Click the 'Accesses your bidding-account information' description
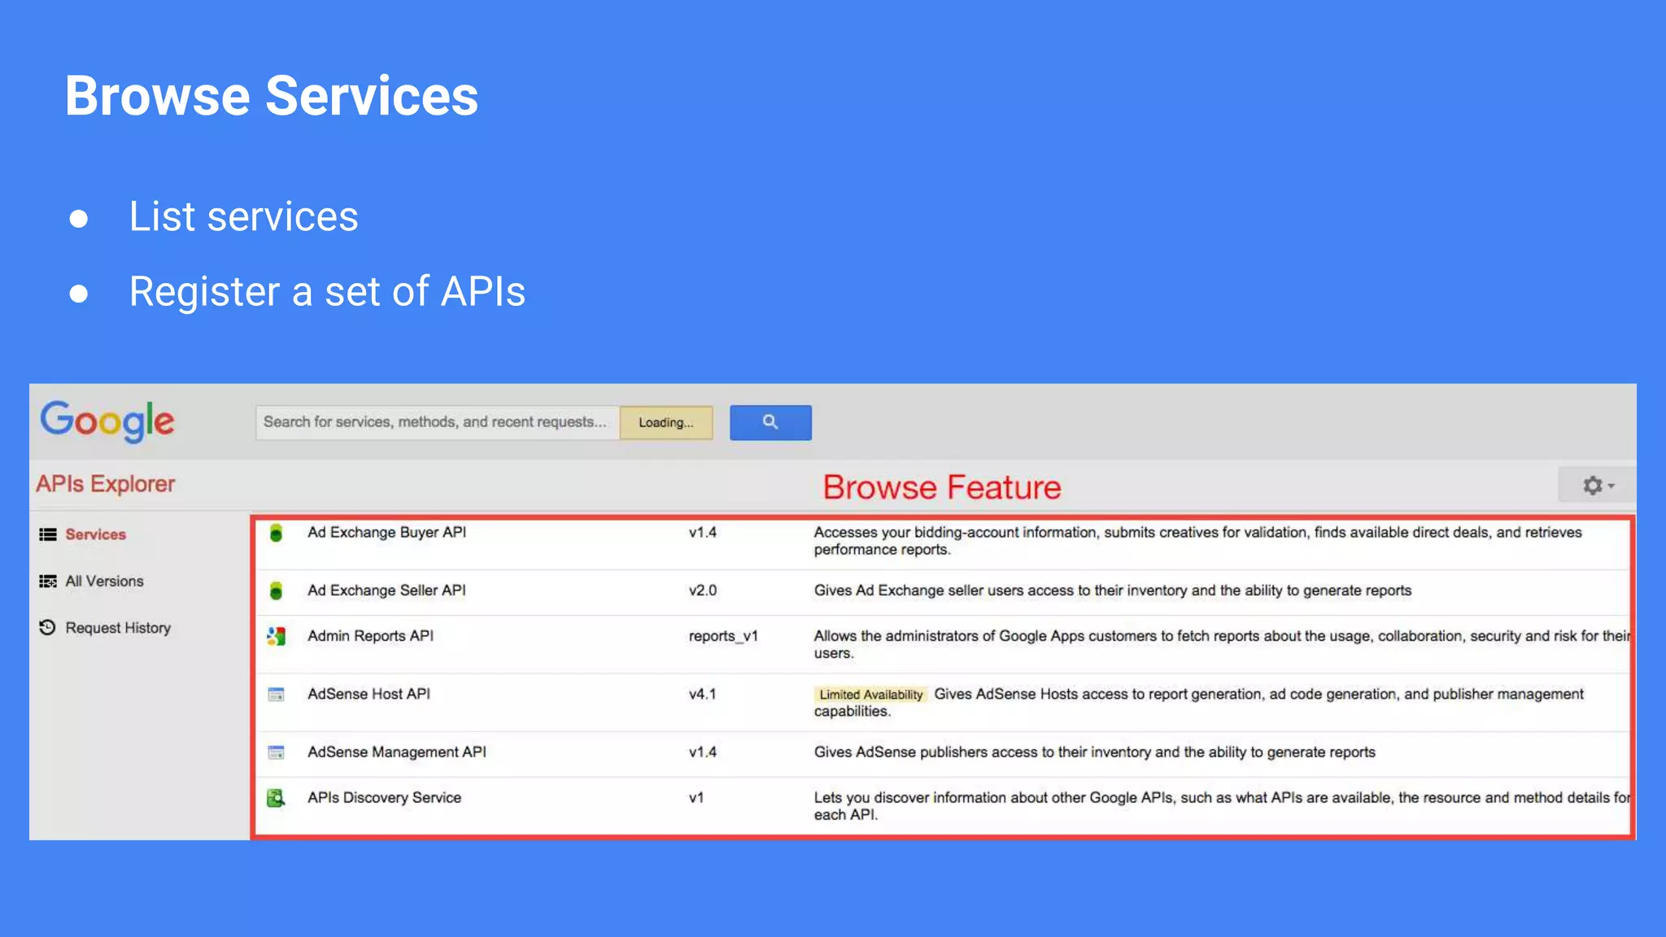 (x=1197, y=541)
